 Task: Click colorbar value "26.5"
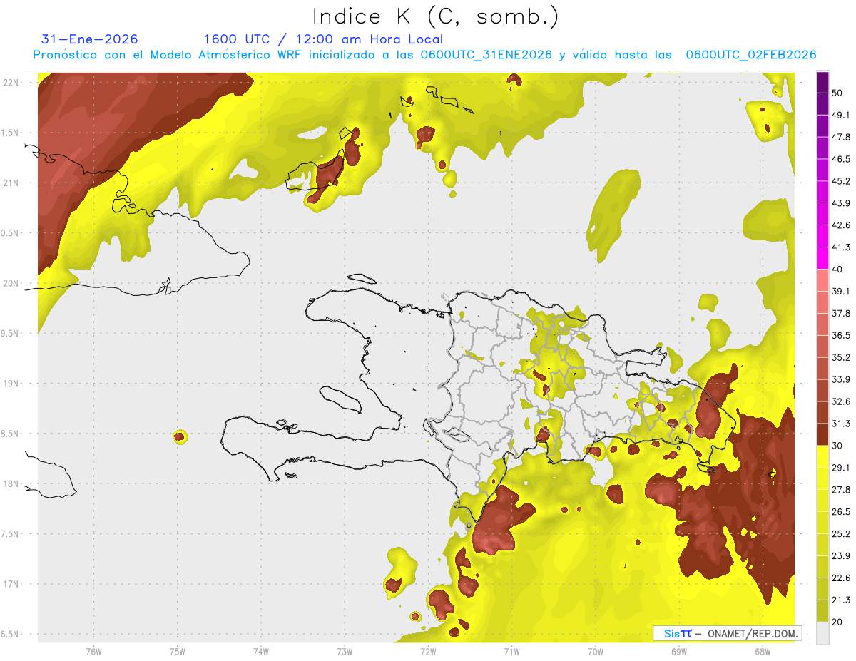841,512
